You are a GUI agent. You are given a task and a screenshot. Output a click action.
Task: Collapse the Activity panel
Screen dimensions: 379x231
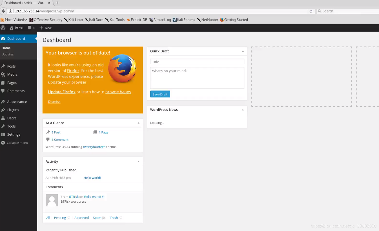(139, 162)
